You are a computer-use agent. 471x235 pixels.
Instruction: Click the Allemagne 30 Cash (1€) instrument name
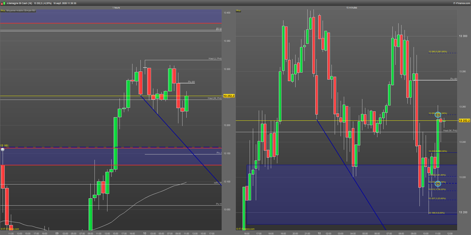click(x=19, y=3)
